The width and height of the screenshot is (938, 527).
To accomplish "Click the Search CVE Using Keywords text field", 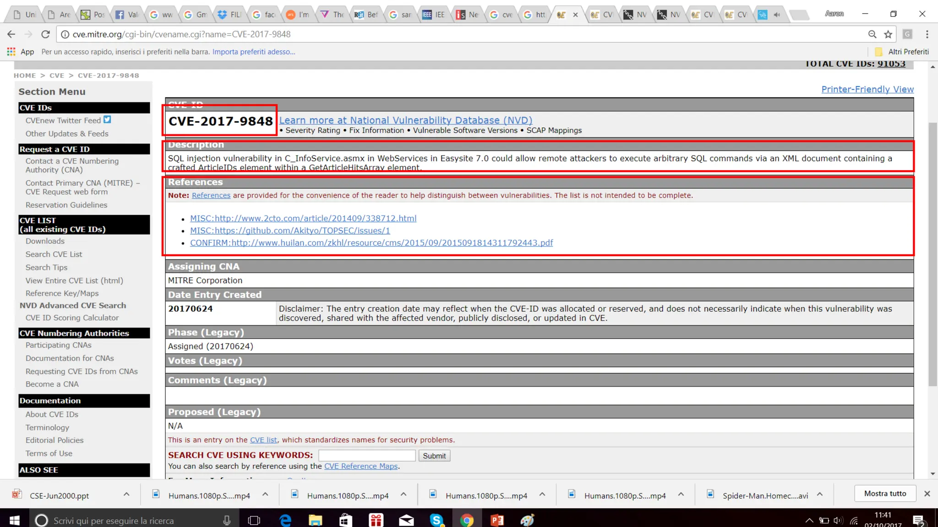I will (x=366, y=456).
